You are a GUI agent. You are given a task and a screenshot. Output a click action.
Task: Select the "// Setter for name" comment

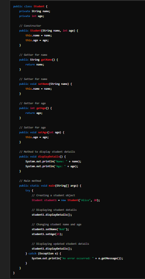point(33,79)
